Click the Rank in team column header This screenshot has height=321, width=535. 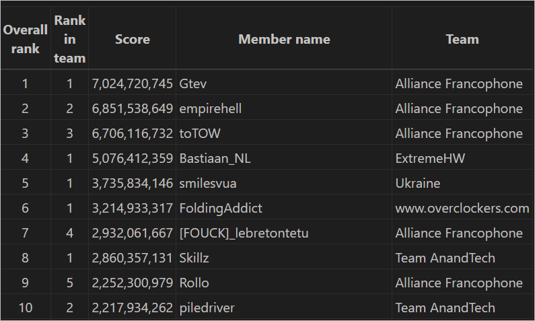tap(70, 39)
